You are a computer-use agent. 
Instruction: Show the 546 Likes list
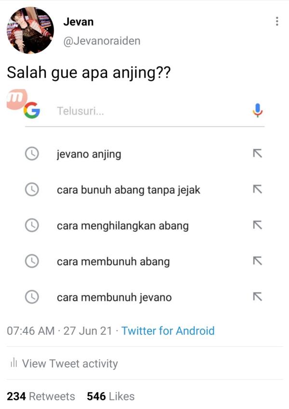pyautogui.click(x=111, y=396)
